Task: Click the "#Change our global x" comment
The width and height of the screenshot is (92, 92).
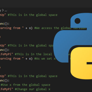Action: point(32,89)
